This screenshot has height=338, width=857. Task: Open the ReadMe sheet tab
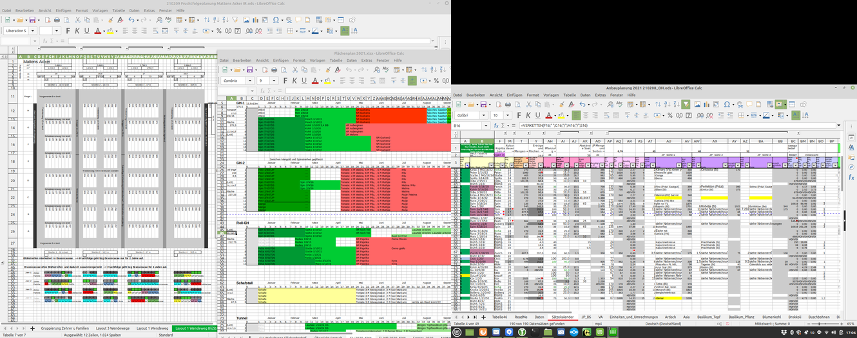tap(521, 317)
